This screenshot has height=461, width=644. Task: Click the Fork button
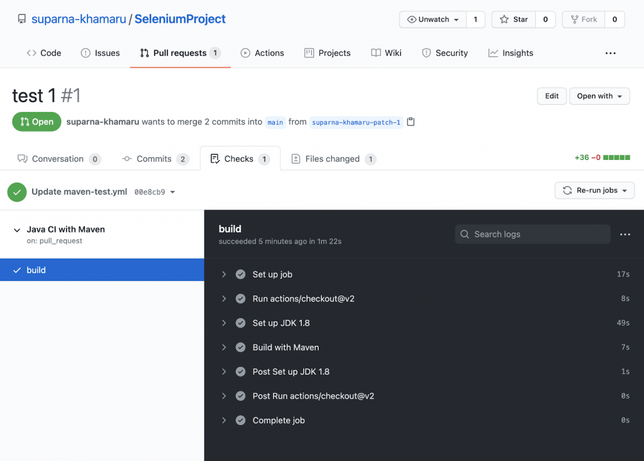coord(583,20)
